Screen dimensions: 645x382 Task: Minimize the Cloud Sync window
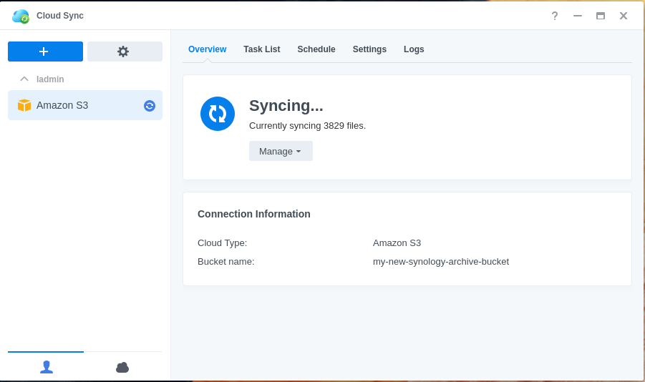click(x=578, y=16)
